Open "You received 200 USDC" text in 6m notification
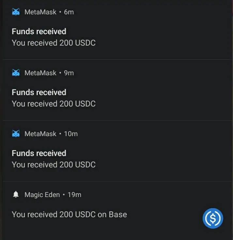The width and height of the screenshot is (233, 240). click(54, 43)
